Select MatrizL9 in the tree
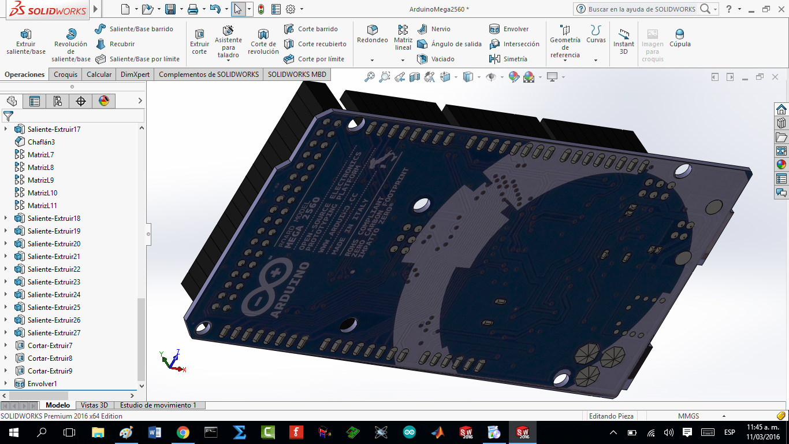The width and height of the screenshot is (789, 444). coord(34,180)
